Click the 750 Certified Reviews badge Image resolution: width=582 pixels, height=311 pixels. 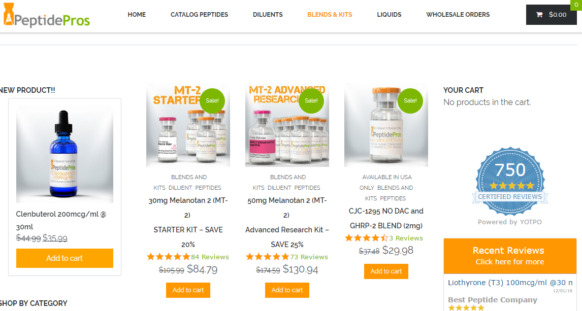tap(510, 182)
